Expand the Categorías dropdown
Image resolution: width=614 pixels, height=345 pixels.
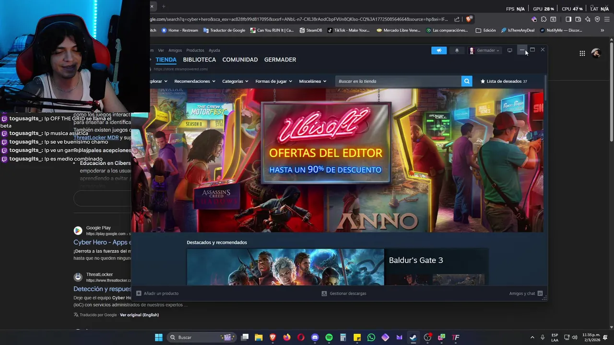coord(235,81)
